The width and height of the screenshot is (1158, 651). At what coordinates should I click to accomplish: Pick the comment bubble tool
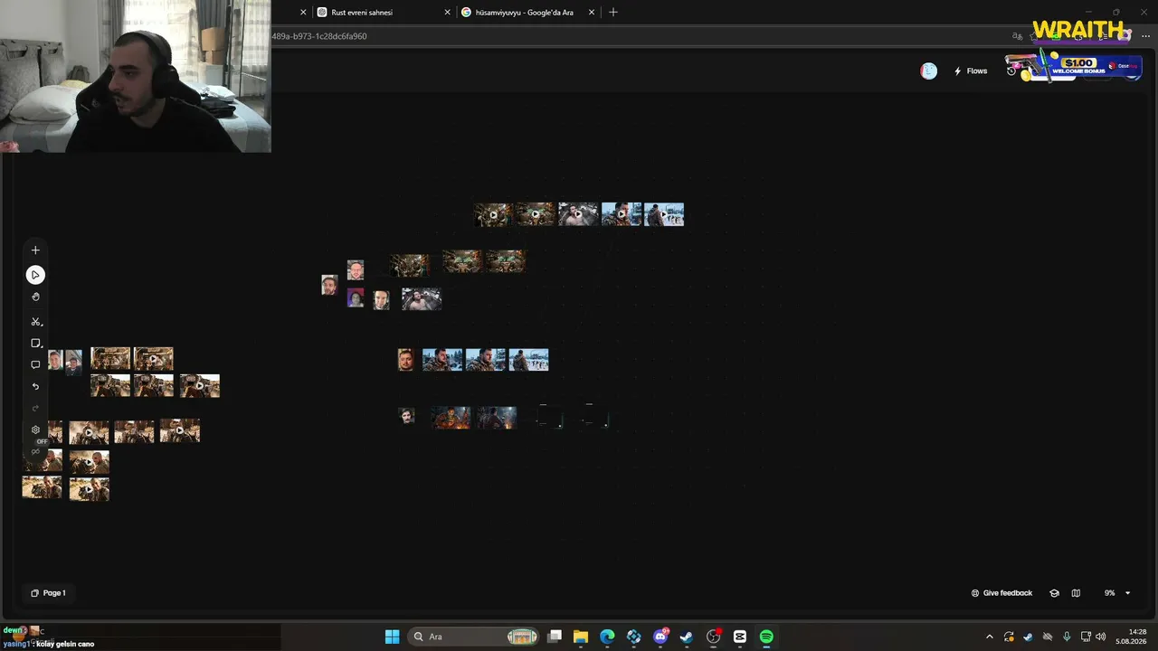(35, 365)
